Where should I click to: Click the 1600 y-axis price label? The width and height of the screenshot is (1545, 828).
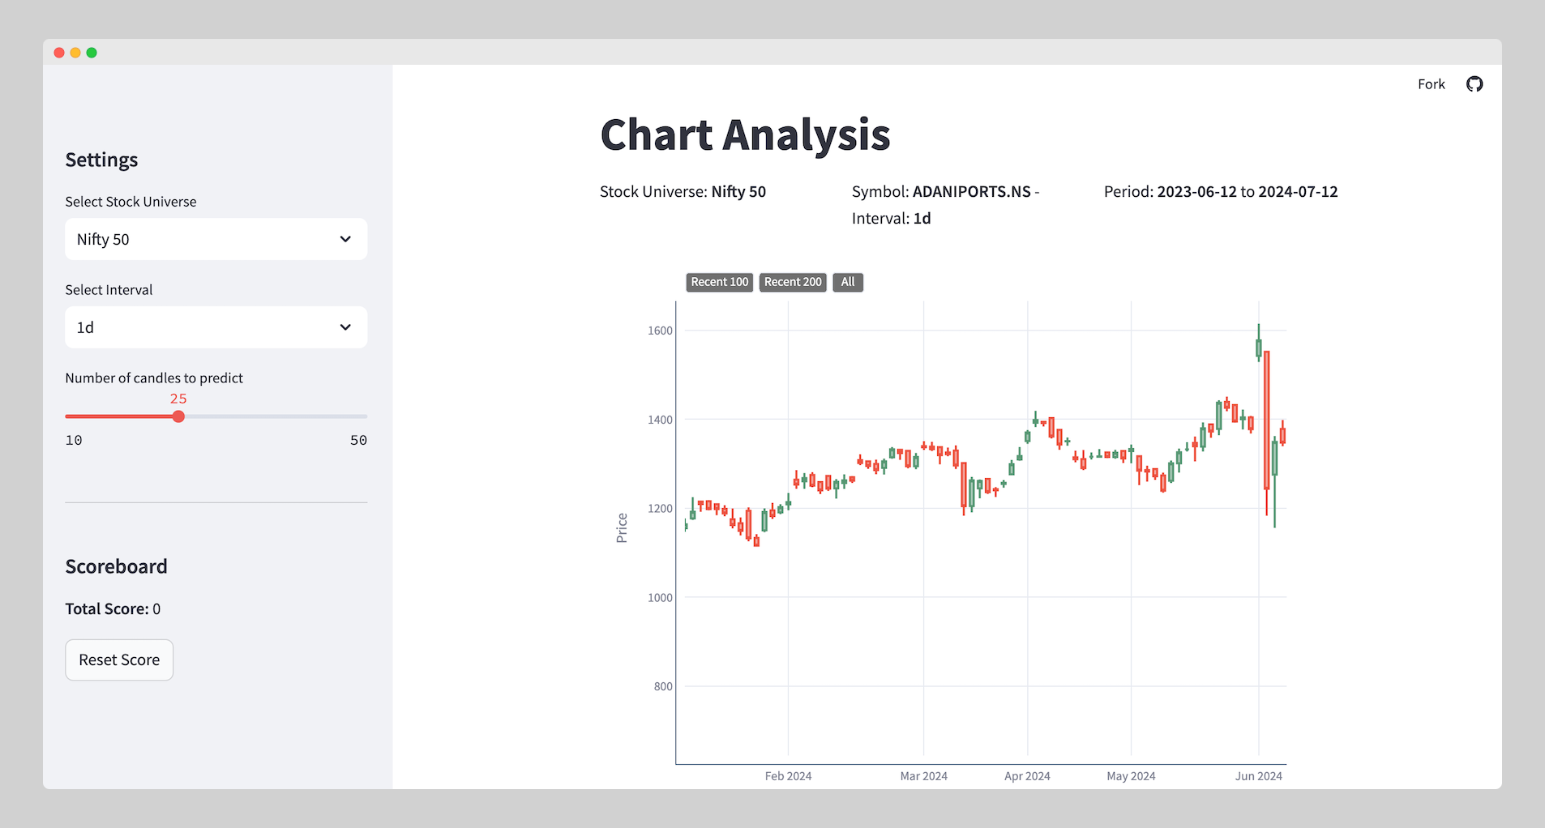[x=660, y=331]
